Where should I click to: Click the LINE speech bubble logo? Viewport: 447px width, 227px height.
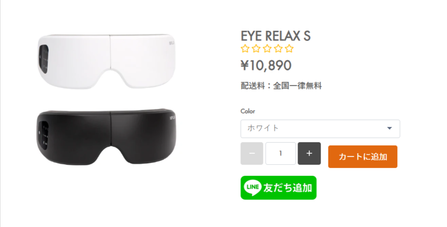click(x=253, y=188)
